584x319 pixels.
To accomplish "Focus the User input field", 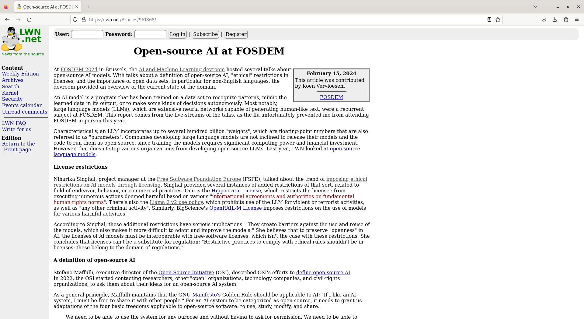I will (x=87, y=34).
